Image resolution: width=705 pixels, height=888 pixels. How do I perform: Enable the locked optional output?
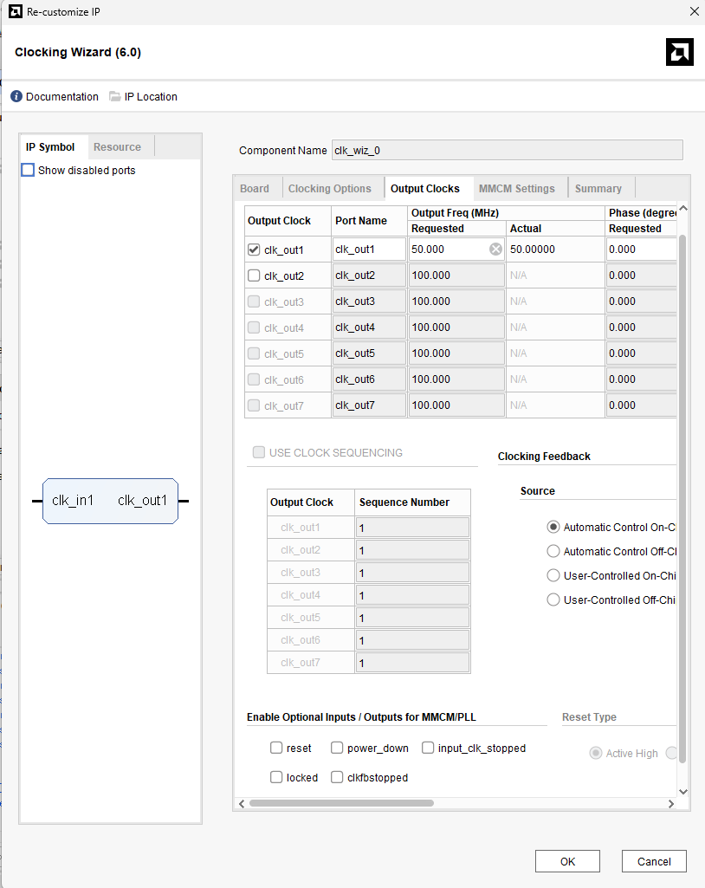click(276, 777)
